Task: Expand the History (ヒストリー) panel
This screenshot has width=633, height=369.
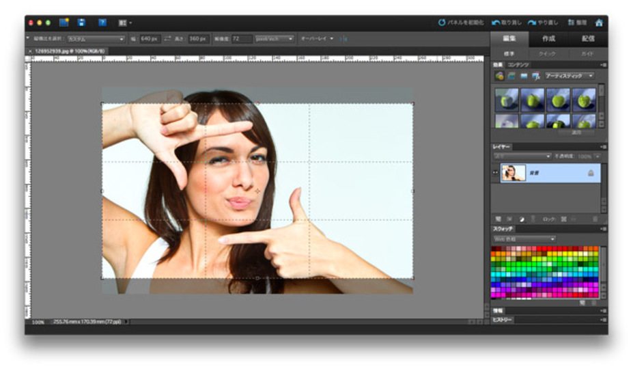Action: pos(502,320)
